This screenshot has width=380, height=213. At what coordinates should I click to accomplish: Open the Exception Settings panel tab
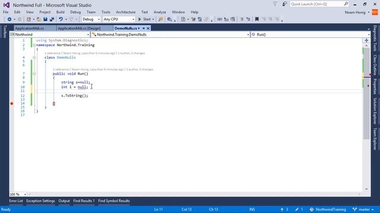pyautogui.click(x=40, y=201)
